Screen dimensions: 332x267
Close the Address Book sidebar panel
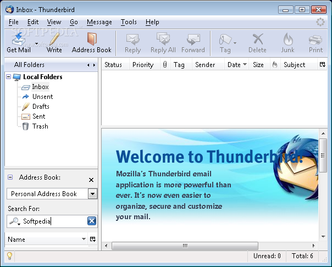[x=91, y=180]
